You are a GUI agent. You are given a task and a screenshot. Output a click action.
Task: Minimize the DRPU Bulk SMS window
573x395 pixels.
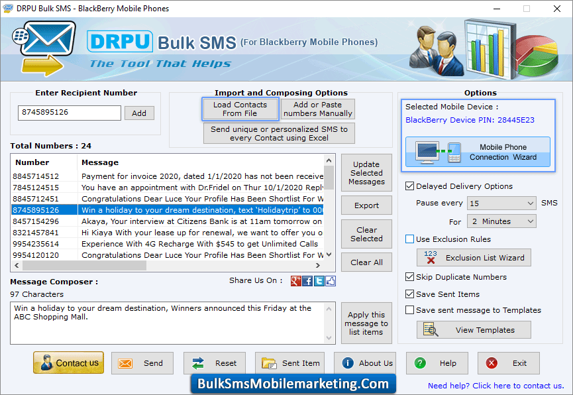tap(497, 9)
